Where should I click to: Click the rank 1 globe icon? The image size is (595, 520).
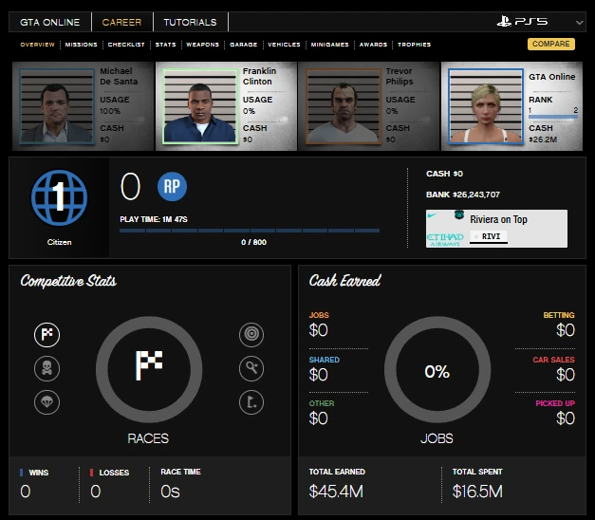coord(59,197)
